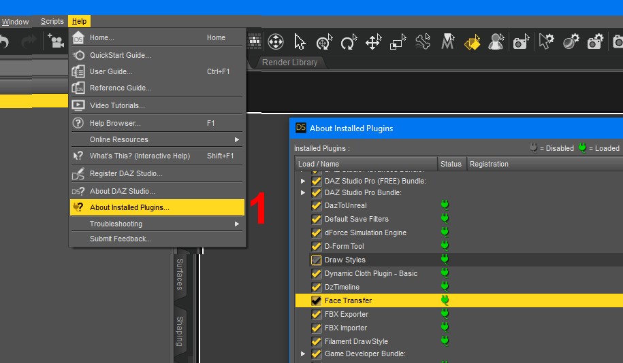
Task: Toggle the FBX Exporter checkbox
Action: click(x=317, y=314)
